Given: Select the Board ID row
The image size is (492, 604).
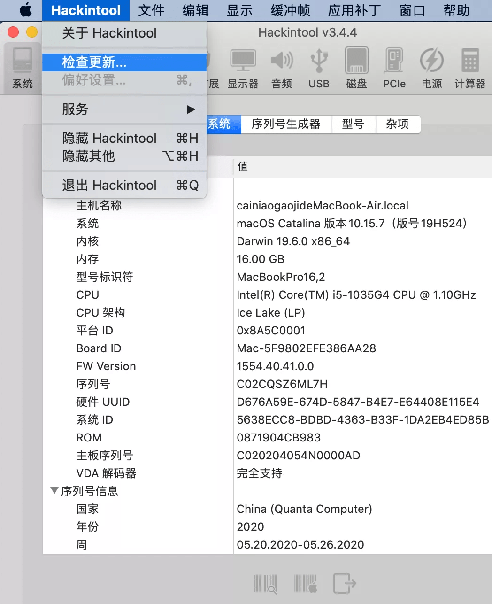Looking at the screenshot, I should click(x=268, y=348).
